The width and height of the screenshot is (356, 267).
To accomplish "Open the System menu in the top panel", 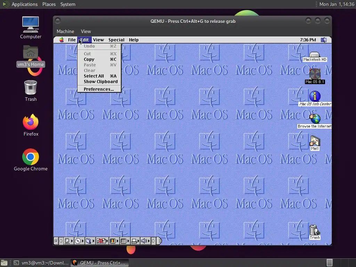I will pyautogui.click(x=68, y=4).
